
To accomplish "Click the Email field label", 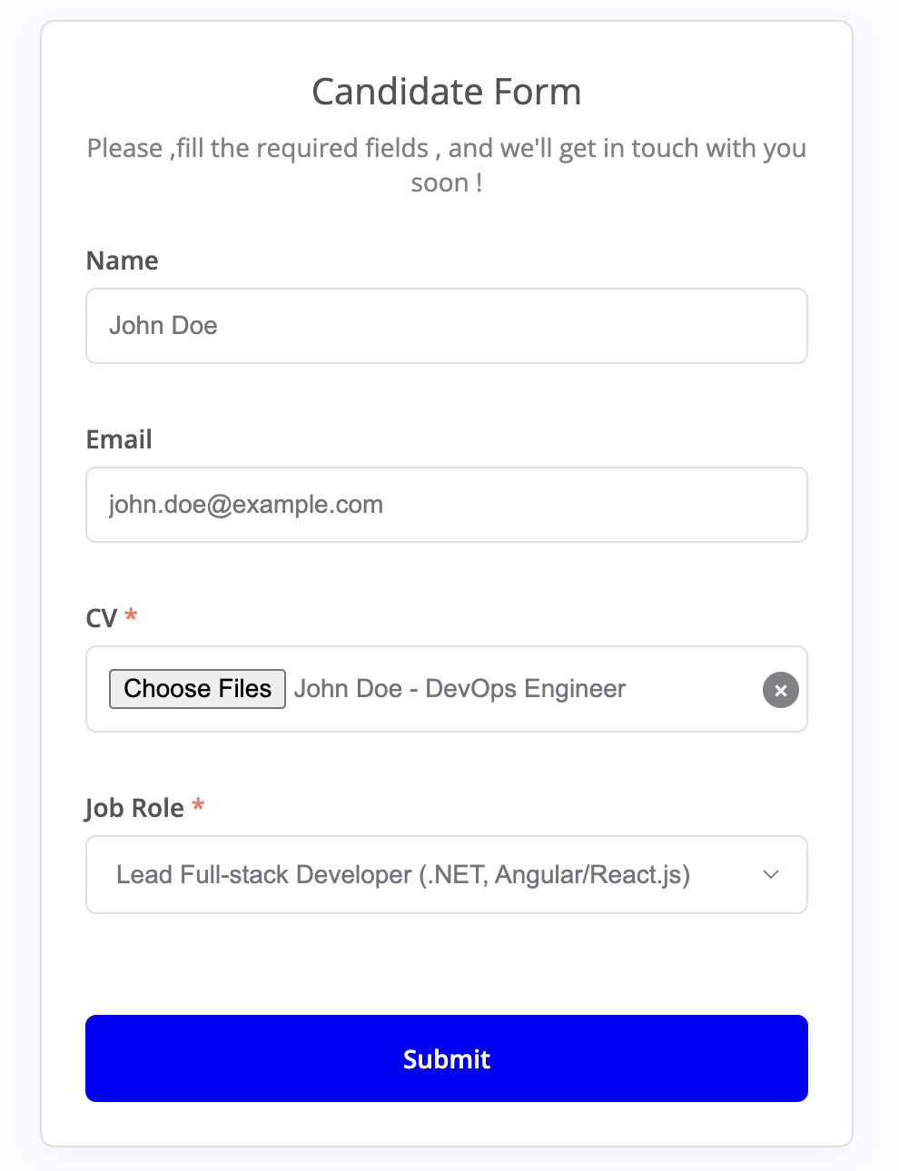I will tap(119, 440).
